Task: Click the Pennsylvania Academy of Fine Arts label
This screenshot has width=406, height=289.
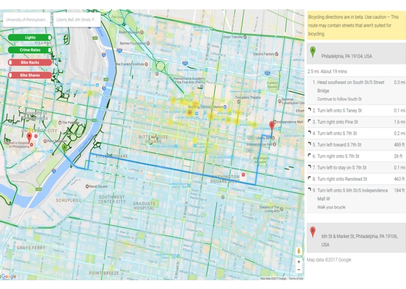Action: [x=189, y=80]
